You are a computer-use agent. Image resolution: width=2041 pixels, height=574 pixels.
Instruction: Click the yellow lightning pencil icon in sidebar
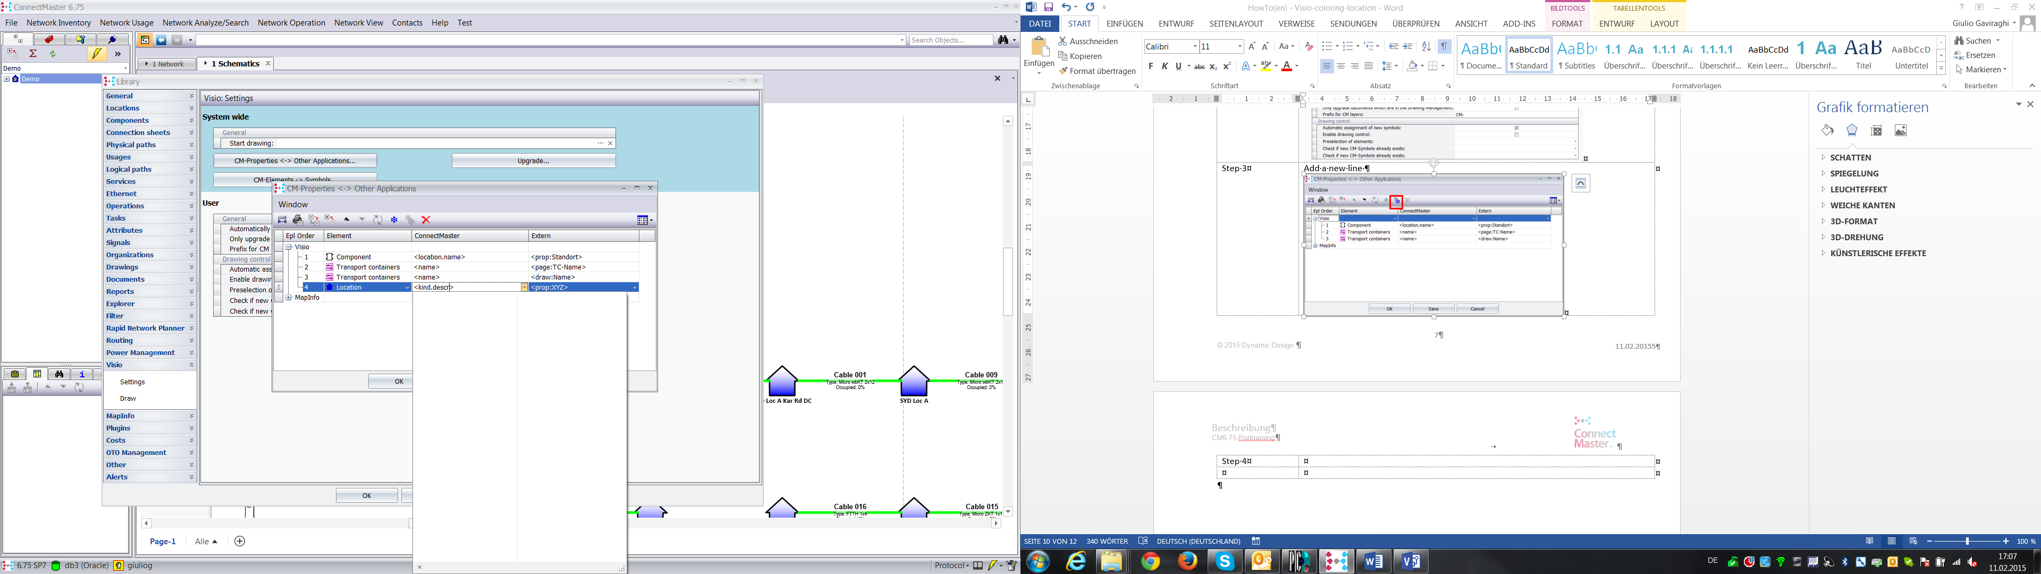click(97, 54)
